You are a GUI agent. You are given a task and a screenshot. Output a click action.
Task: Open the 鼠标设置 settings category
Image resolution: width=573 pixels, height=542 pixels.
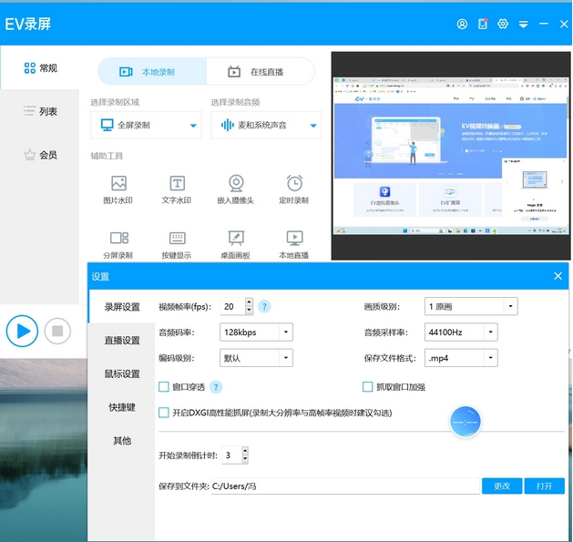click(122, 373)
